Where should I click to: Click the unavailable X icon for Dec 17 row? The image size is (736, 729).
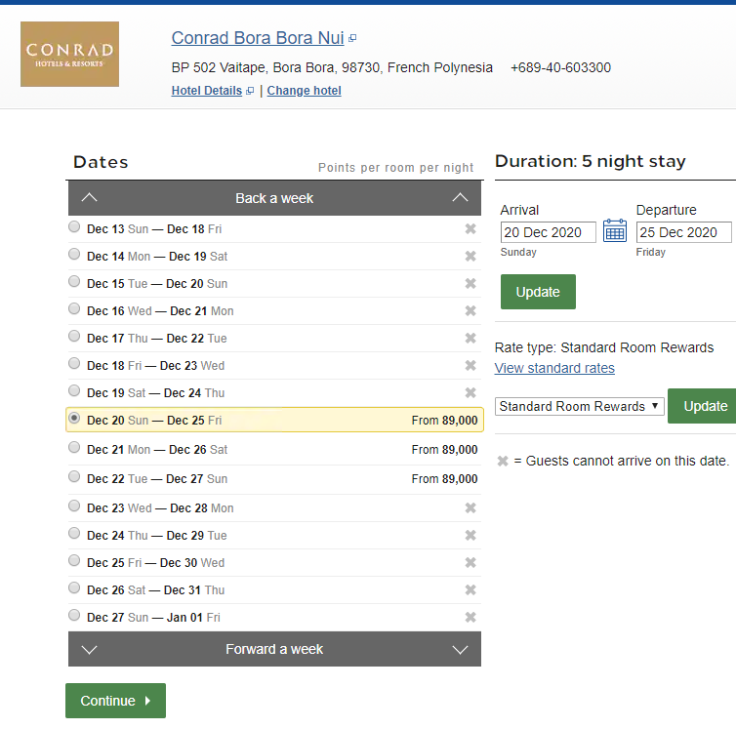pyautogui.click(x=470, y=338)
